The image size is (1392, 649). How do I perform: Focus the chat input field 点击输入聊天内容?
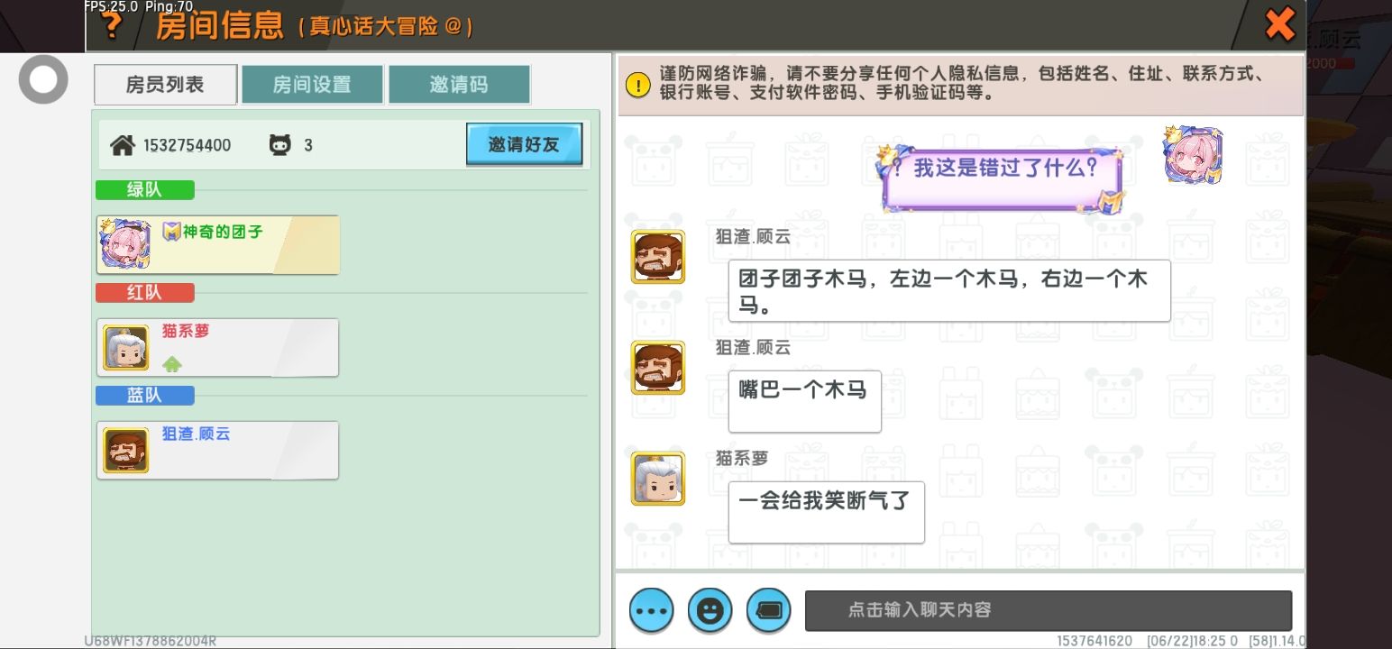[x=1048, y=610]
